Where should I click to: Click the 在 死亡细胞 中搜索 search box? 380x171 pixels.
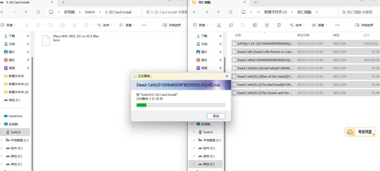tap(359, 12)
